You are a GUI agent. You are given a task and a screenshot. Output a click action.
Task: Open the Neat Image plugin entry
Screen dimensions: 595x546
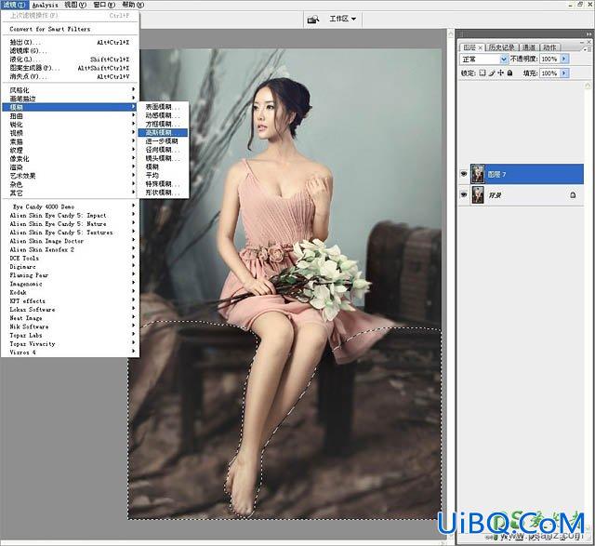point(70,318)
